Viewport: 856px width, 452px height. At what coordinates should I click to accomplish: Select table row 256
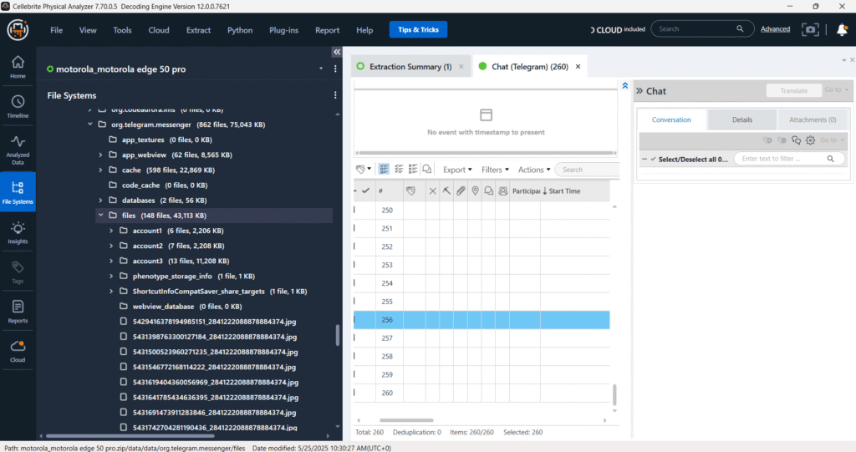point(481,320)
